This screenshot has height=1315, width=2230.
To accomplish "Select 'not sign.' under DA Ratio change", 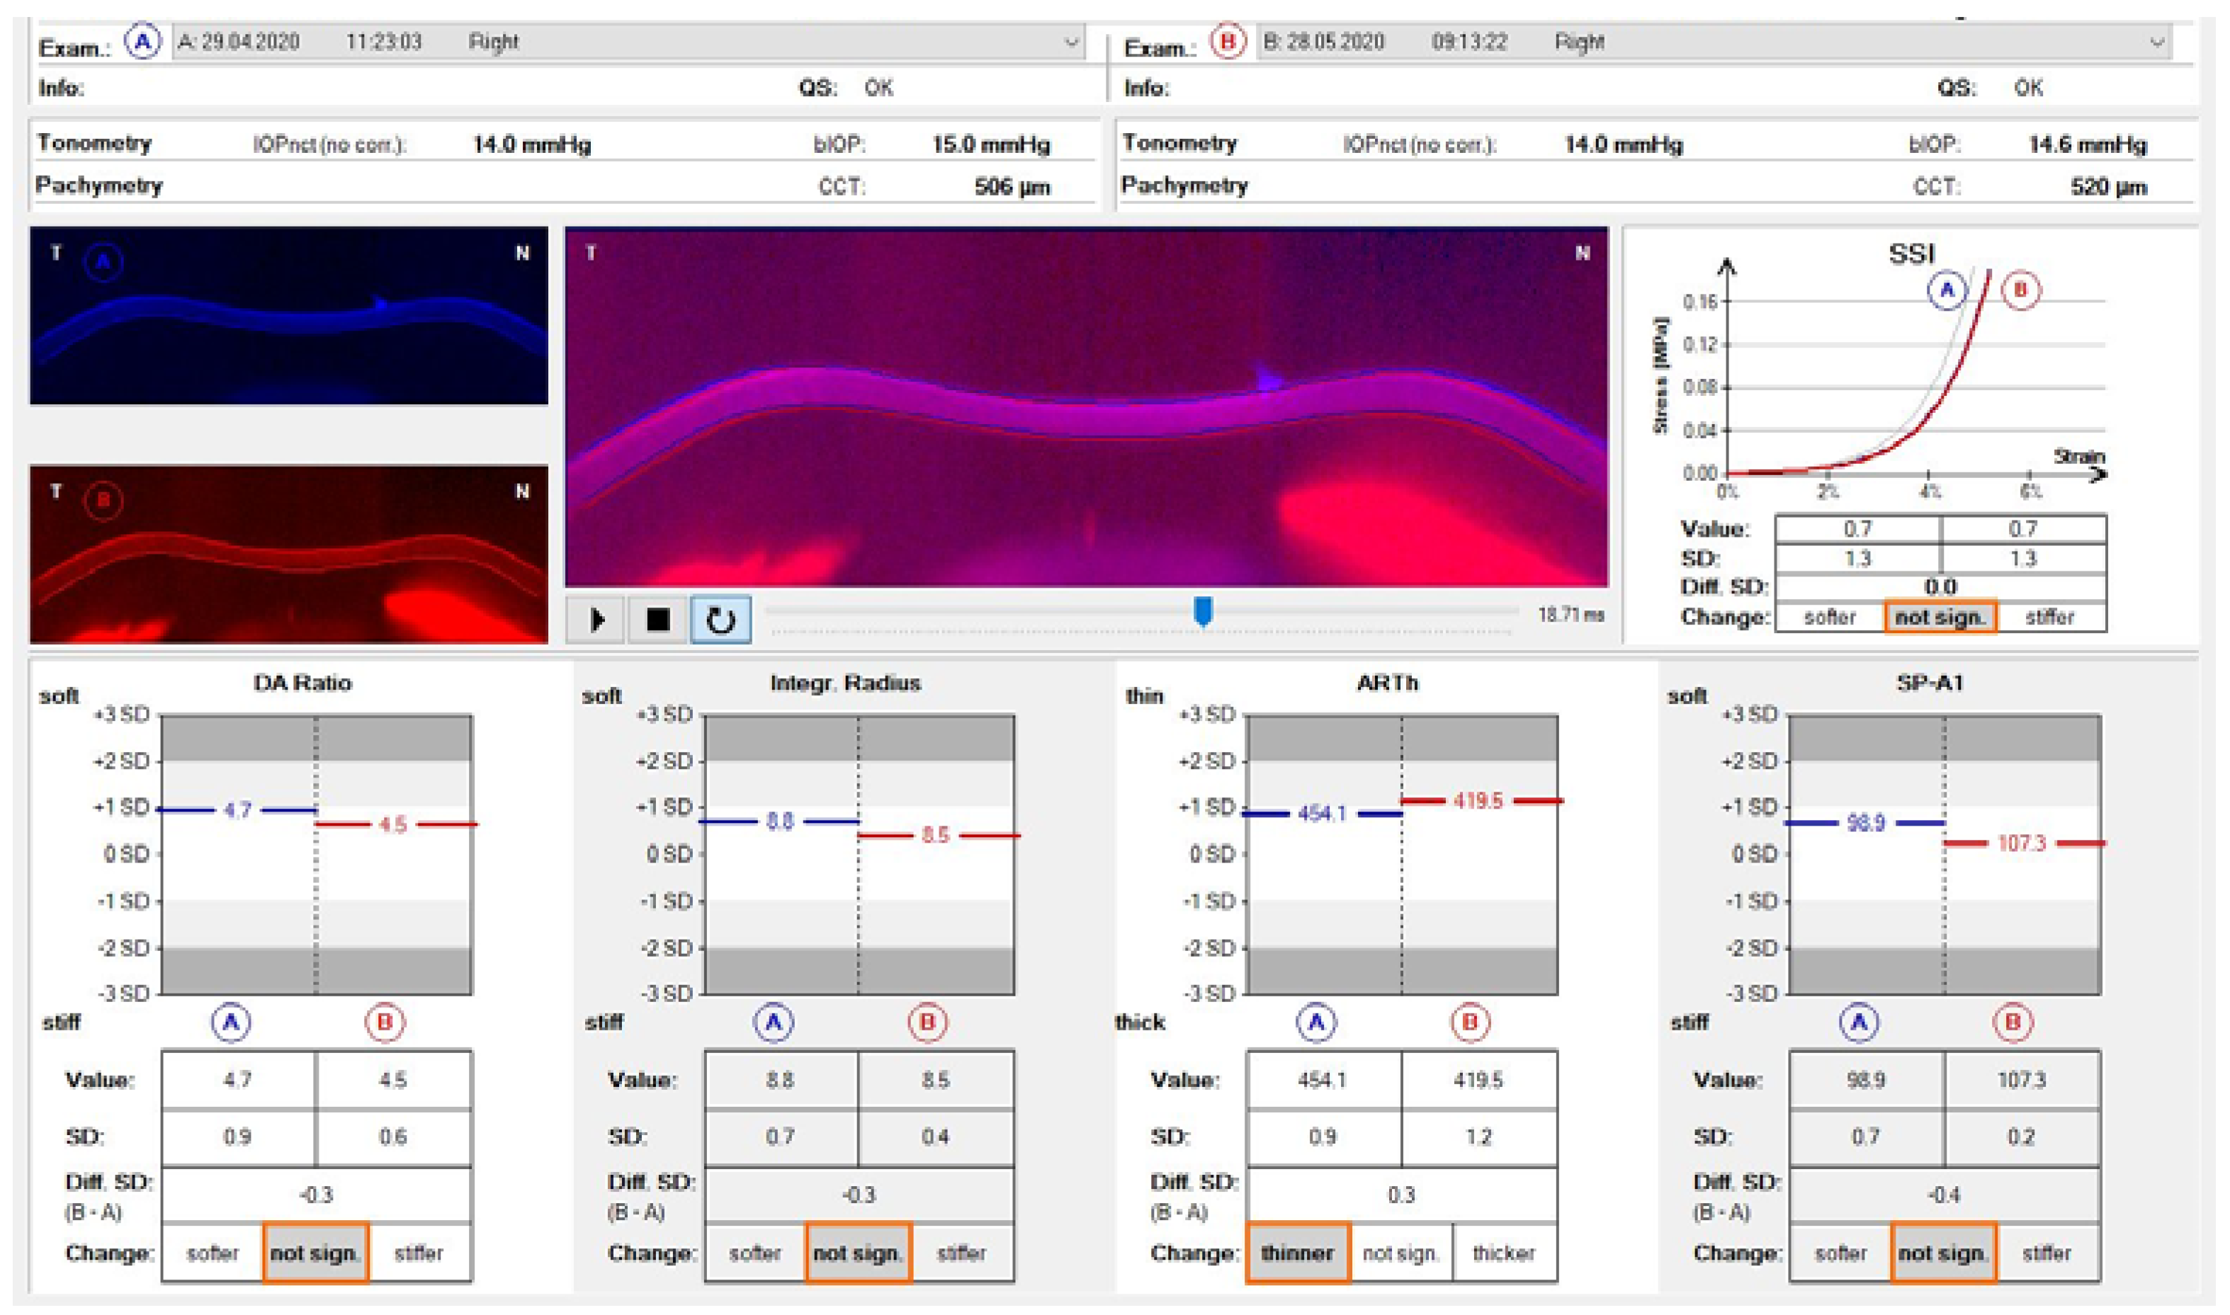I will (315, 1253).
